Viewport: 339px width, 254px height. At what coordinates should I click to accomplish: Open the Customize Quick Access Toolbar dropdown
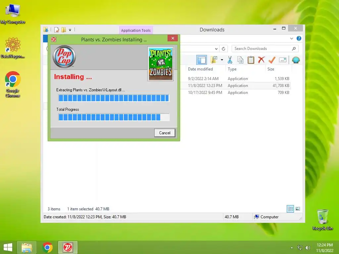pyautogui.click(x=70, y=30)
